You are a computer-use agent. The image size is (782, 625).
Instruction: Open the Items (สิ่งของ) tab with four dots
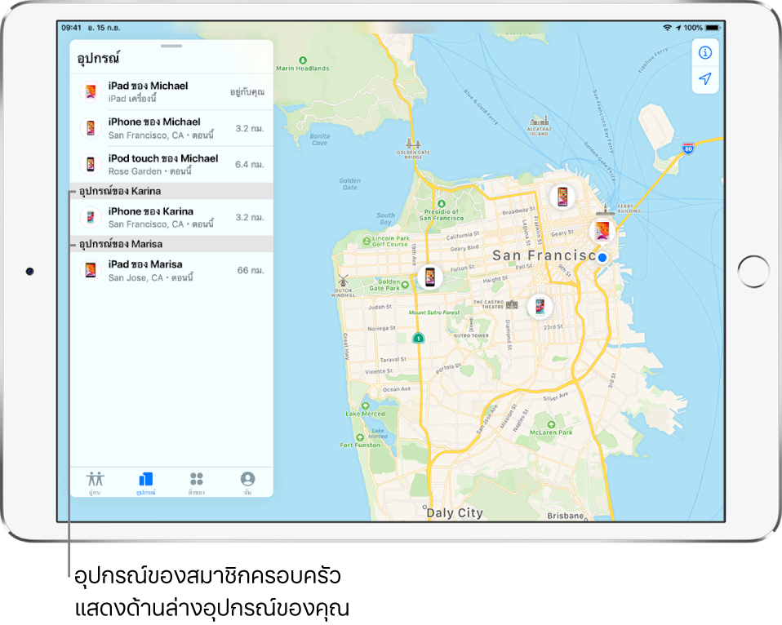[197, 482]
